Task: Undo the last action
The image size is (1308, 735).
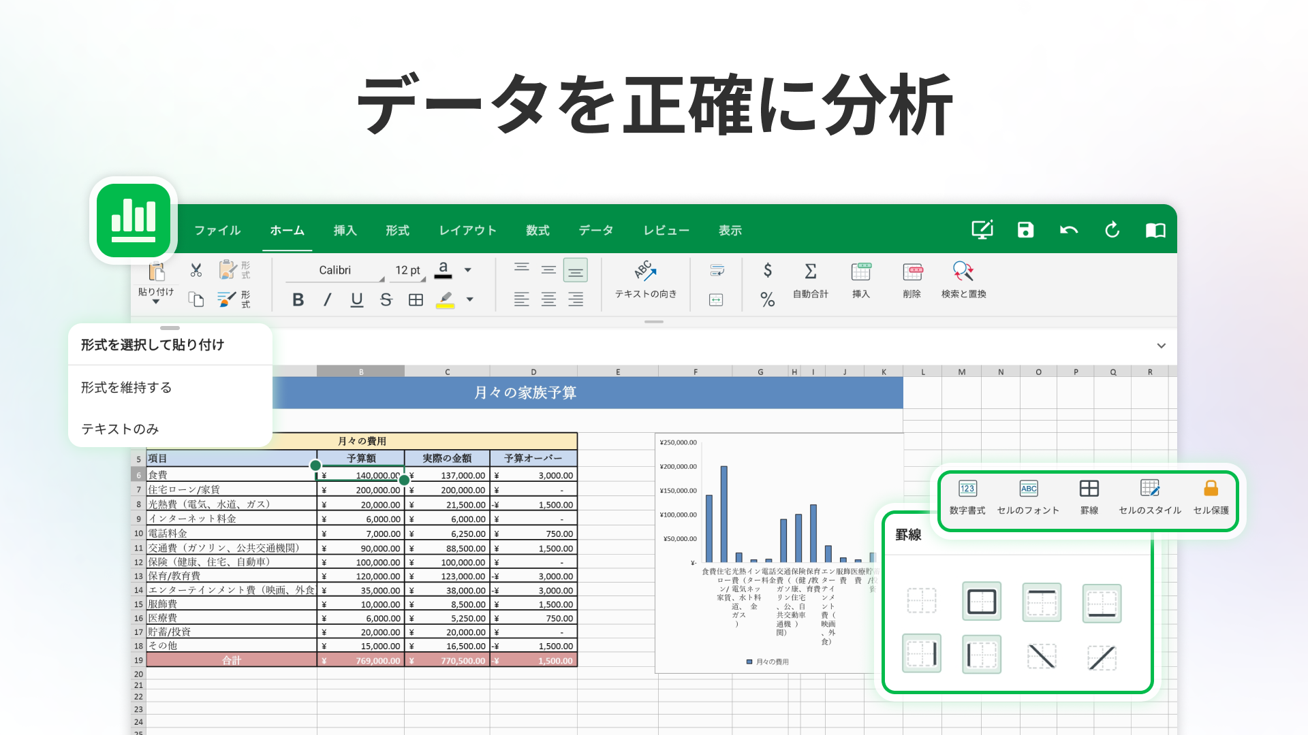Action: 1069,230
